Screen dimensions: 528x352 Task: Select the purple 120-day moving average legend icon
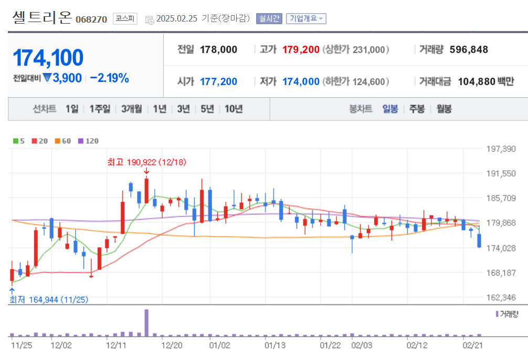pos(81,141)
